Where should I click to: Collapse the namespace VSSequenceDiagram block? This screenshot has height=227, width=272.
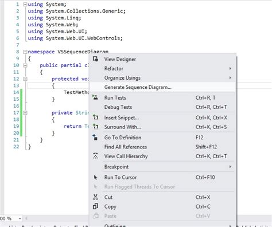coord(25,52)
